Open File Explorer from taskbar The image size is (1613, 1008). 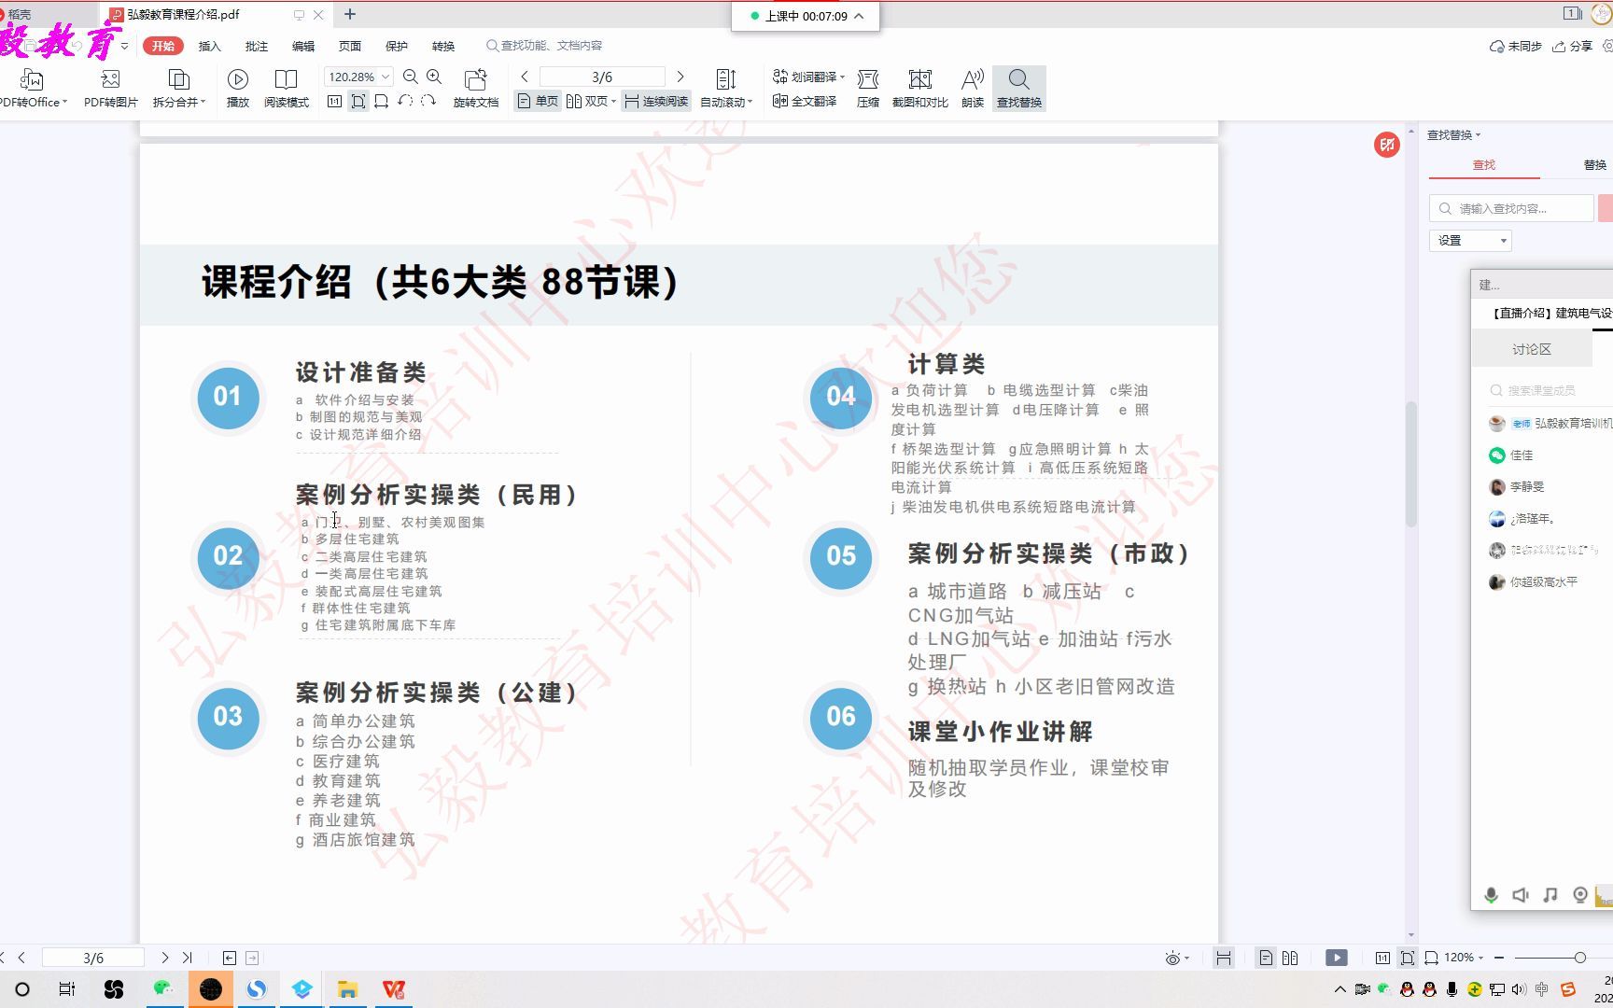coord(347,989)
